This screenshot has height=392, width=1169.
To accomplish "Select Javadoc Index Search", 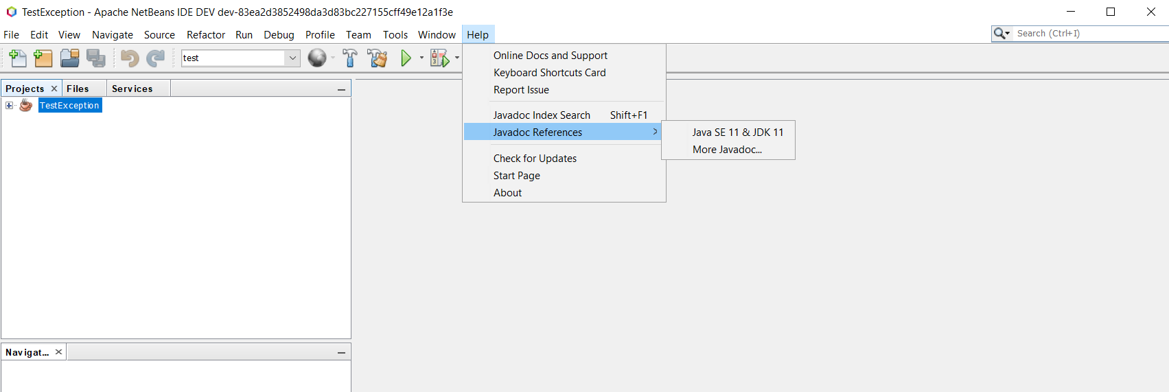I will click(x=564, y=115).
